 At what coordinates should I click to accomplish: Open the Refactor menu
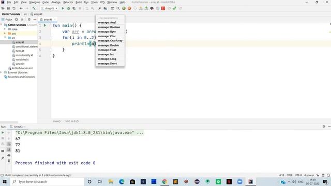coord(68,2)
